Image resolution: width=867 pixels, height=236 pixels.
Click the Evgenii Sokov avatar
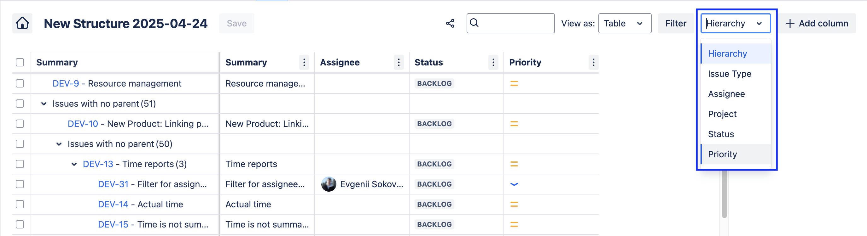pyautogui.click(x=329, y=184)
